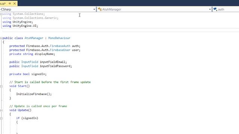Click the inputFieldEmail variable

52,62
